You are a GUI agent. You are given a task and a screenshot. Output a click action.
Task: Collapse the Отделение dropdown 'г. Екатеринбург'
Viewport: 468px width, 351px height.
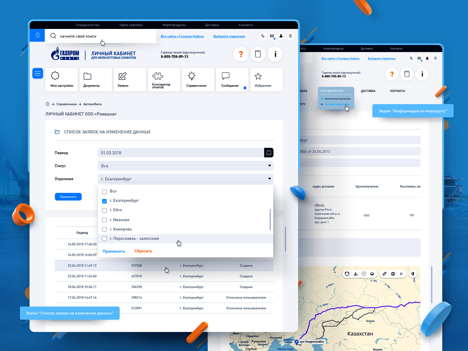pos(185,179)
